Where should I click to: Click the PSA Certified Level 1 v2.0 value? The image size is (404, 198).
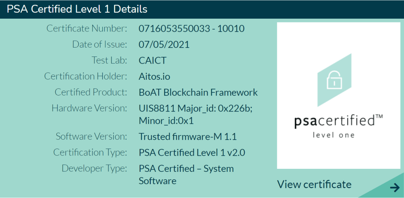point(192,153)
